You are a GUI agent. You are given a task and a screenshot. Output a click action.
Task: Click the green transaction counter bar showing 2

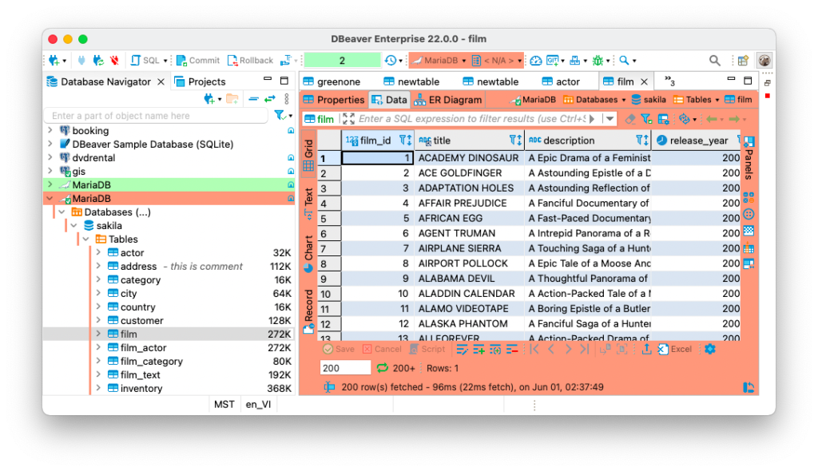(342, 61)
